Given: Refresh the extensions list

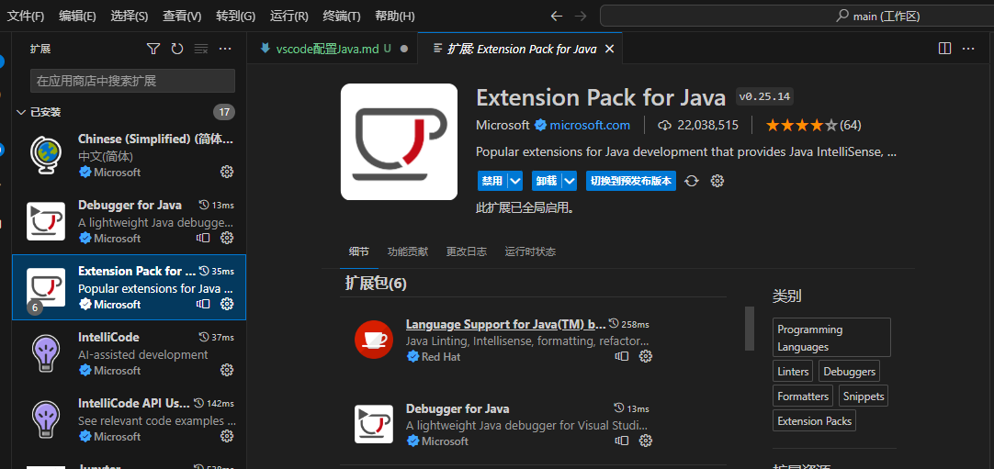Looking at the screenshot, I should pos(177,49).
